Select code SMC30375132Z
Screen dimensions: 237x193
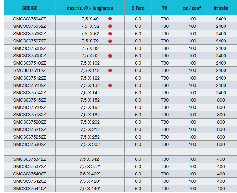pos(30,85)
